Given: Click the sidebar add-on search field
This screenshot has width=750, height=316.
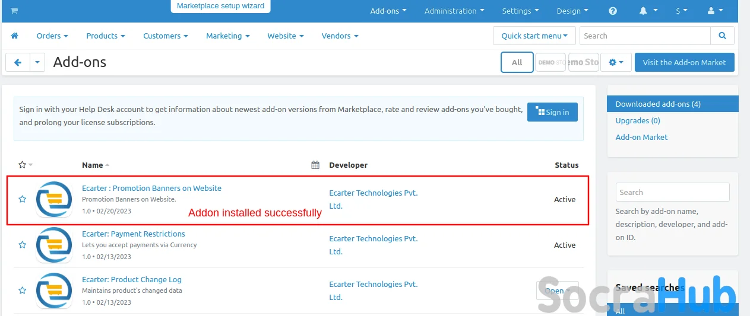Looking at the screenshot, I should tap(672, 192).
